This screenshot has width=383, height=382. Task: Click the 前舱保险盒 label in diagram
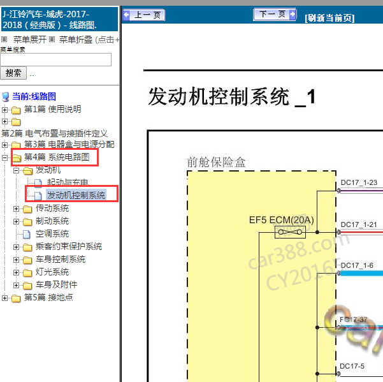click(216, 162)
